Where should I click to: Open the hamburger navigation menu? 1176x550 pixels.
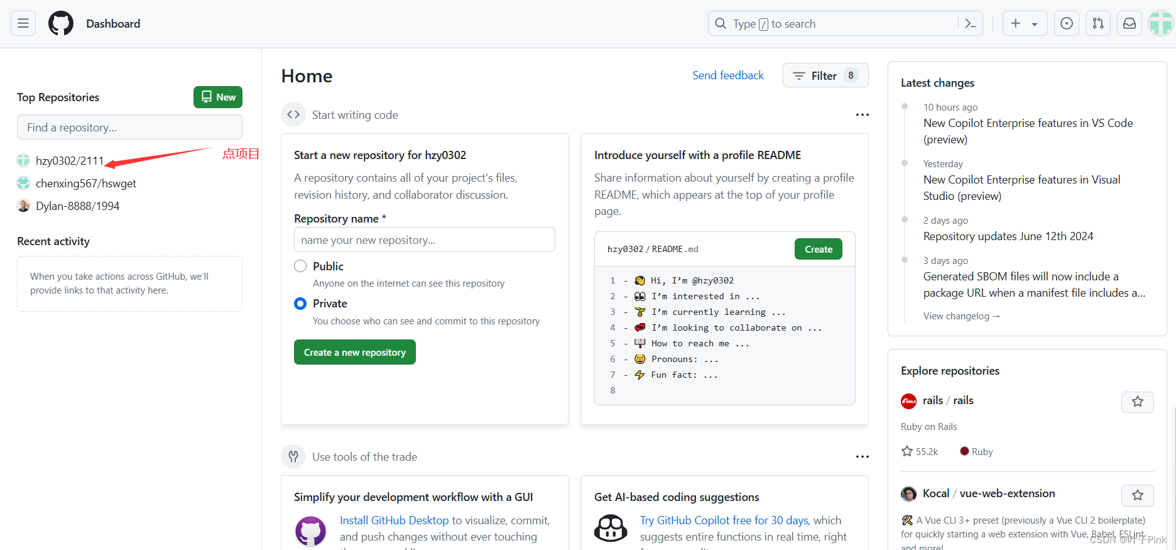(x=23, y=23)
